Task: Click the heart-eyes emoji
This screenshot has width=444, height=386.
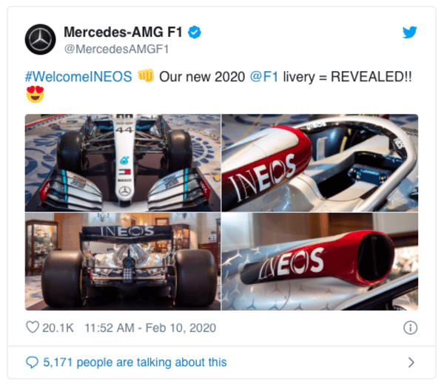Action: point(35,94)
